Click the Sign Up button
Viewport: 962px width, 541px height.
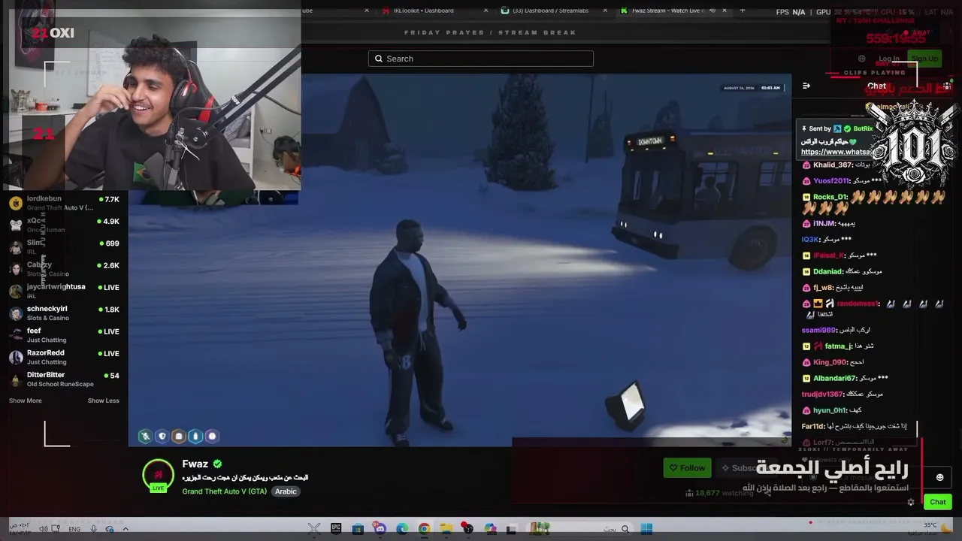924,59
